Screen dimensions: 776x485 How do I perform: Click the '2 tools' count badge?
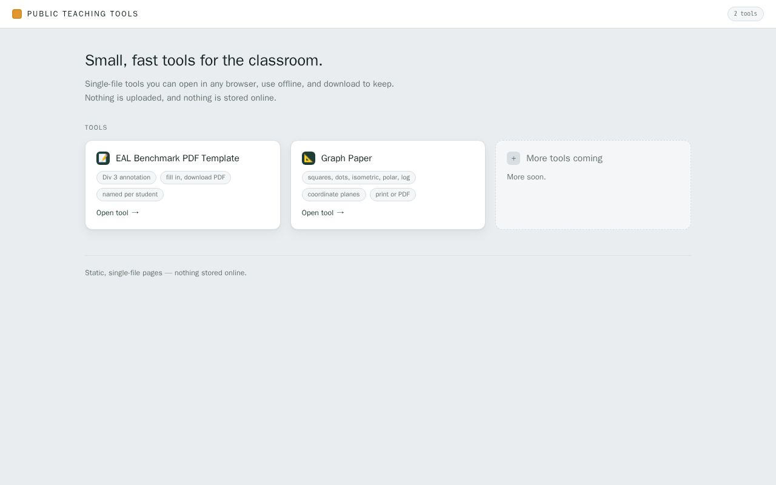[x=746, y=14]
